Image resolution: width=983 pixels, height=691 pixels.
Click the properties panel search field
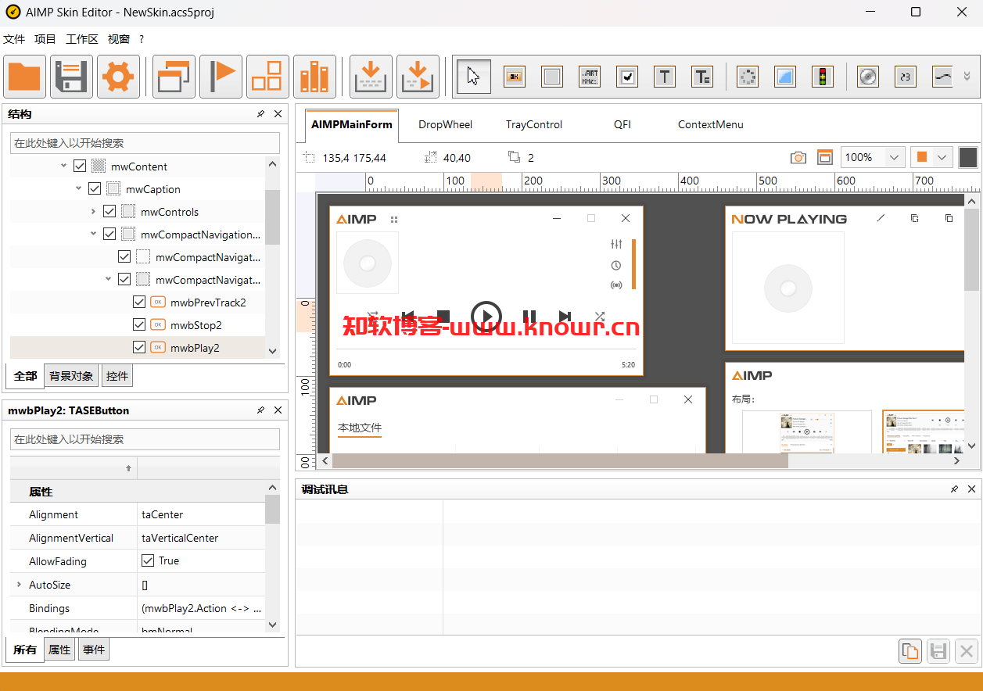pyautogui.click(x=145, y=439)
